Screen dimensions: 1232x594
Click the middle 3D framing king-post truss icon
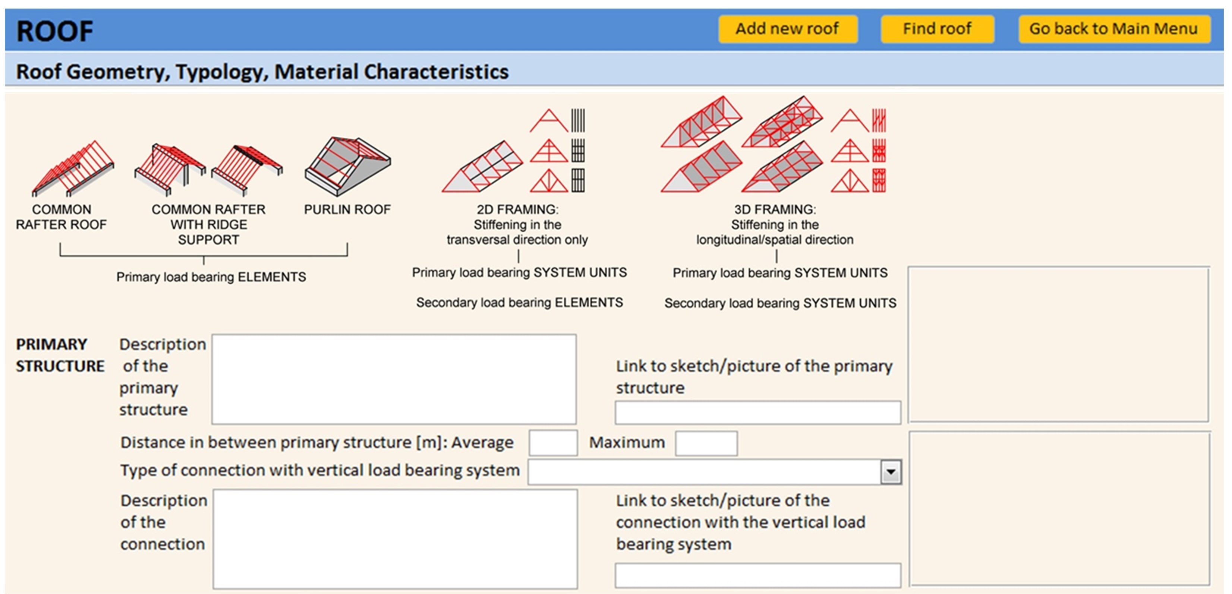(x=850, y=151)
